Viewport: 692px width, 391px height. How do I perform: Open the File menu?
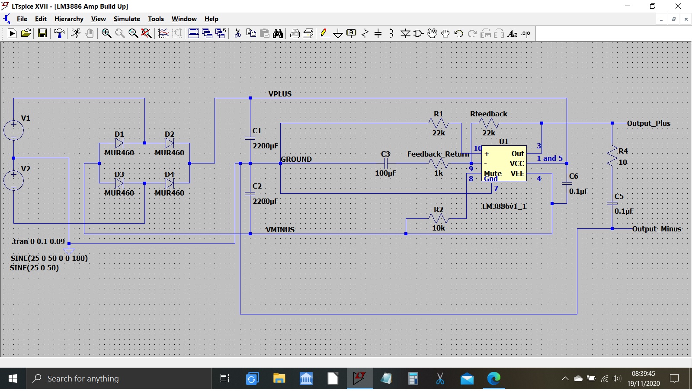[x=22, y=19]
